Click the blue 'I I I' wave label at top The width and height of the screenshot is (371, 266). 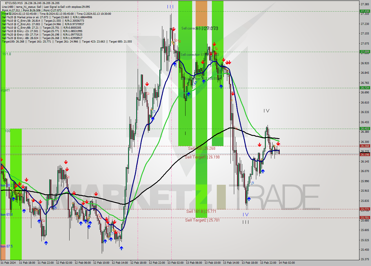(170, 7)
